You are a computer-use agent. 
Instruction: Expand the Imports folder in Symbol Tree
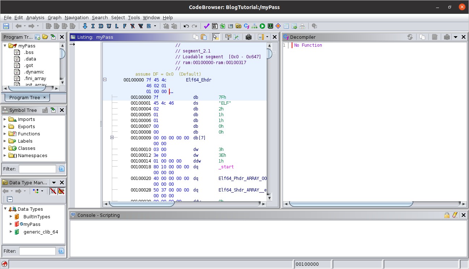coord(5,119)
